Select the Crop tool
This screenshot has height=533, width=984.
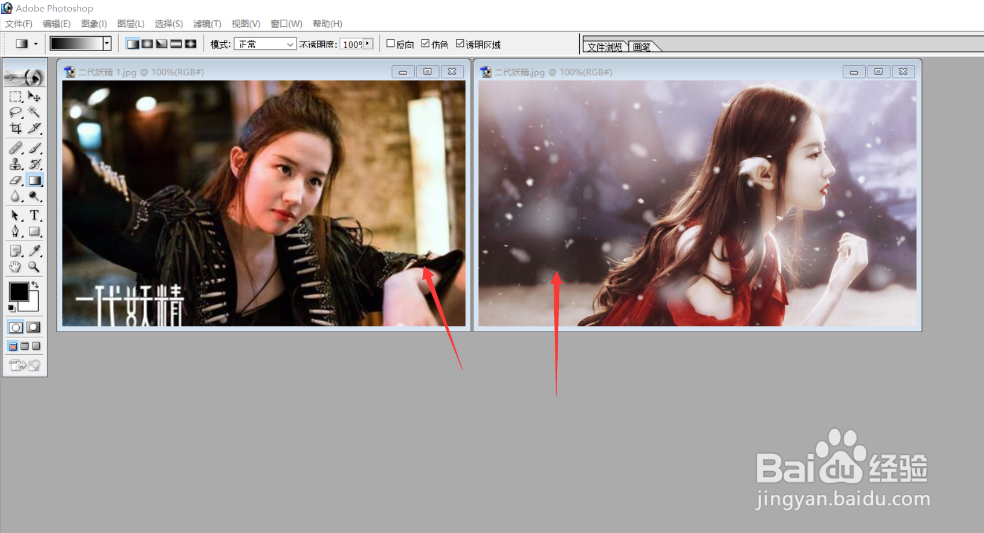(16, 128)
